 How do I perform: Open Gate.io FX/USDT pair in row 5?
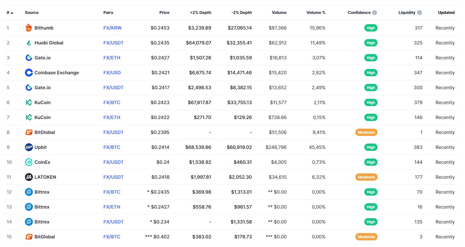(x=113, y=88)
